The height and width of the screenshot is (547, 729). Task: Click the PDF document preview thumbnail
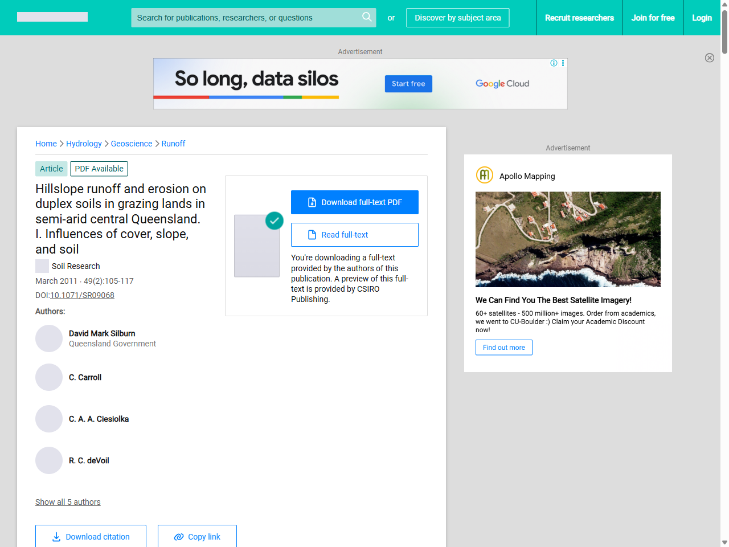click(x=257, y=246)
